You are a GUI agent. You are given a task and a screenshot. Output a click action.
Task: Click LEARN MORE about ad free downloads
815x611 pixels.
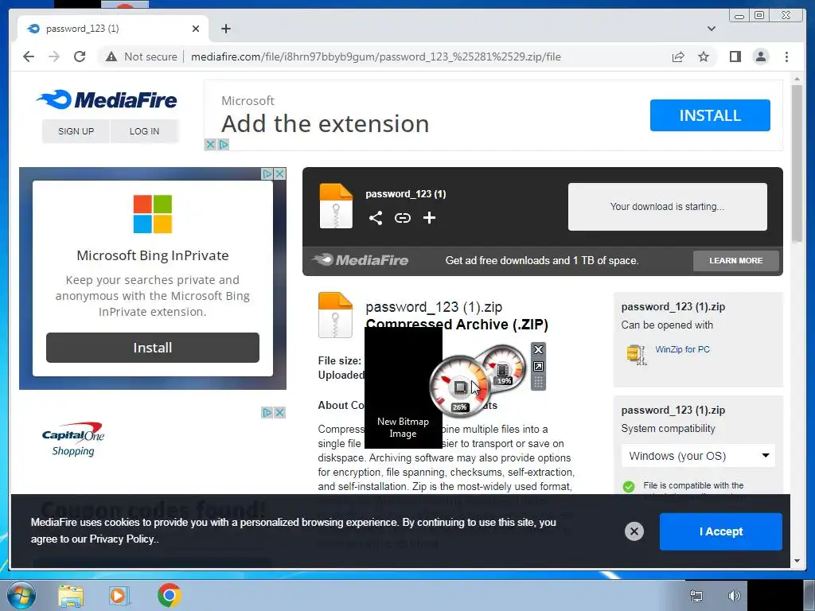(x=736, y=261)
